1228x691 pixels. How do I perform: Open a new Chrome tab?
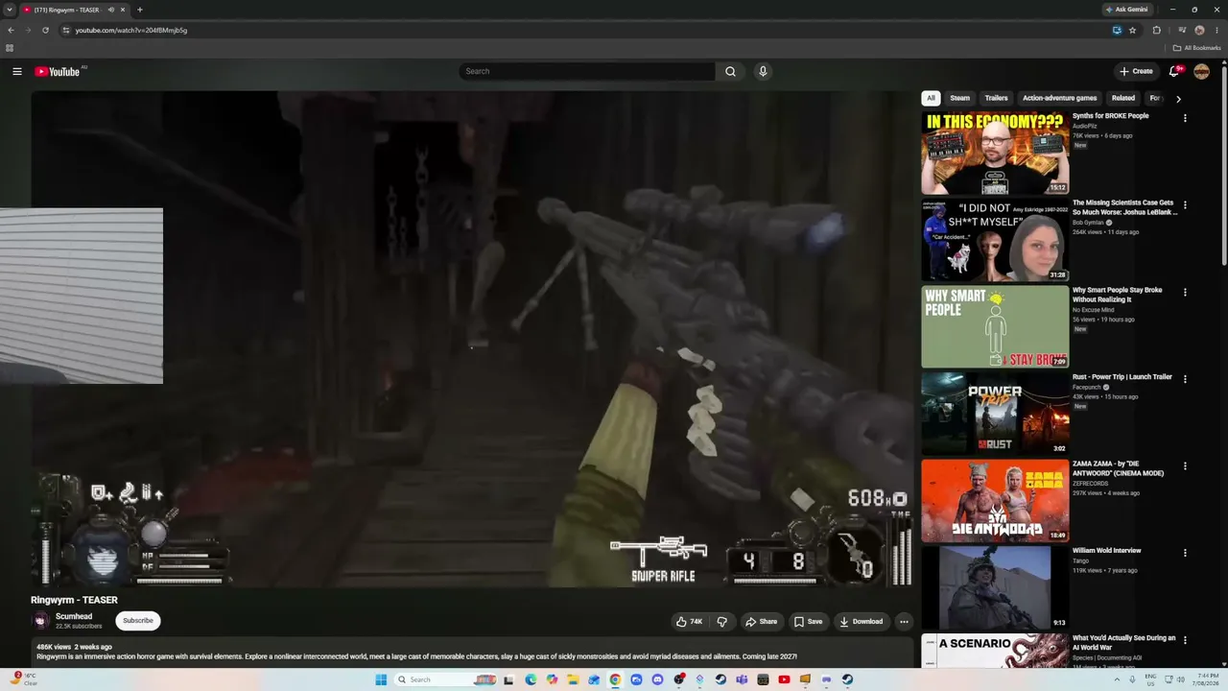point(140,10)
